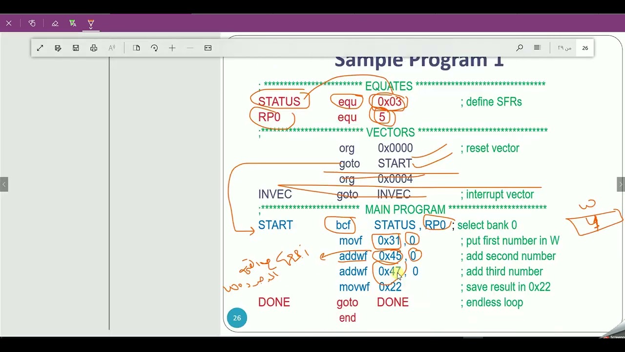Screen dimensions: 625x352
Task: Click the '; define SFRs' comment
Action: coord(491,102)
